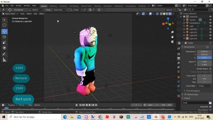Hide Light.004 in outliner
The image size is (213, 120).
pyautogui.click(x=210, y=39)
